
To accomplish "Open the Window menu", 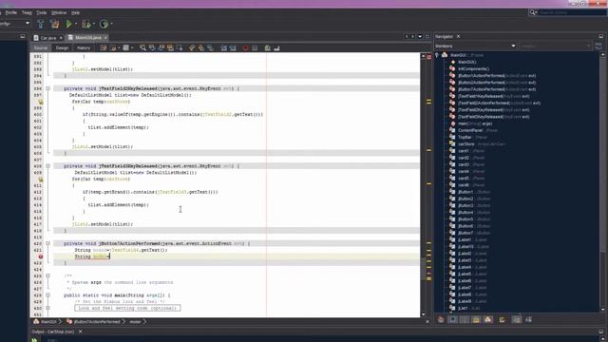I will point(59,12).
